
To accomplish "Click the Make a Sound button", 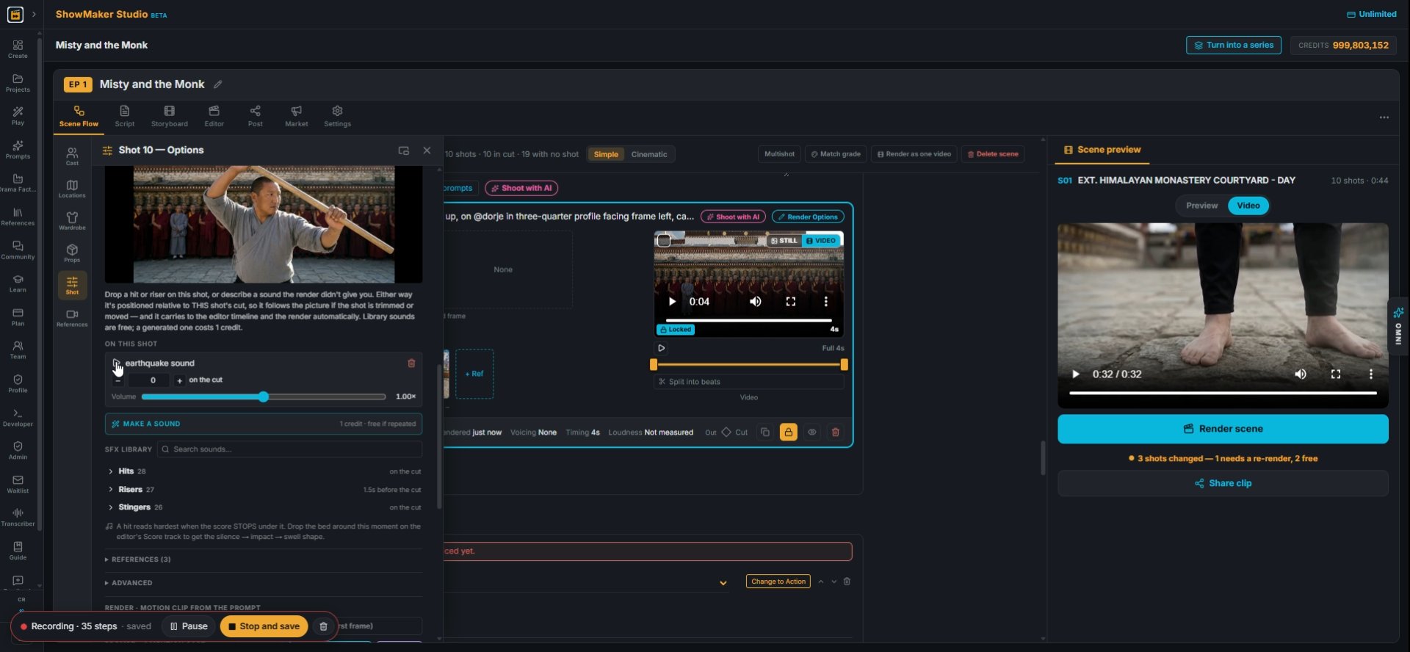I will click(x=264, y=424).
